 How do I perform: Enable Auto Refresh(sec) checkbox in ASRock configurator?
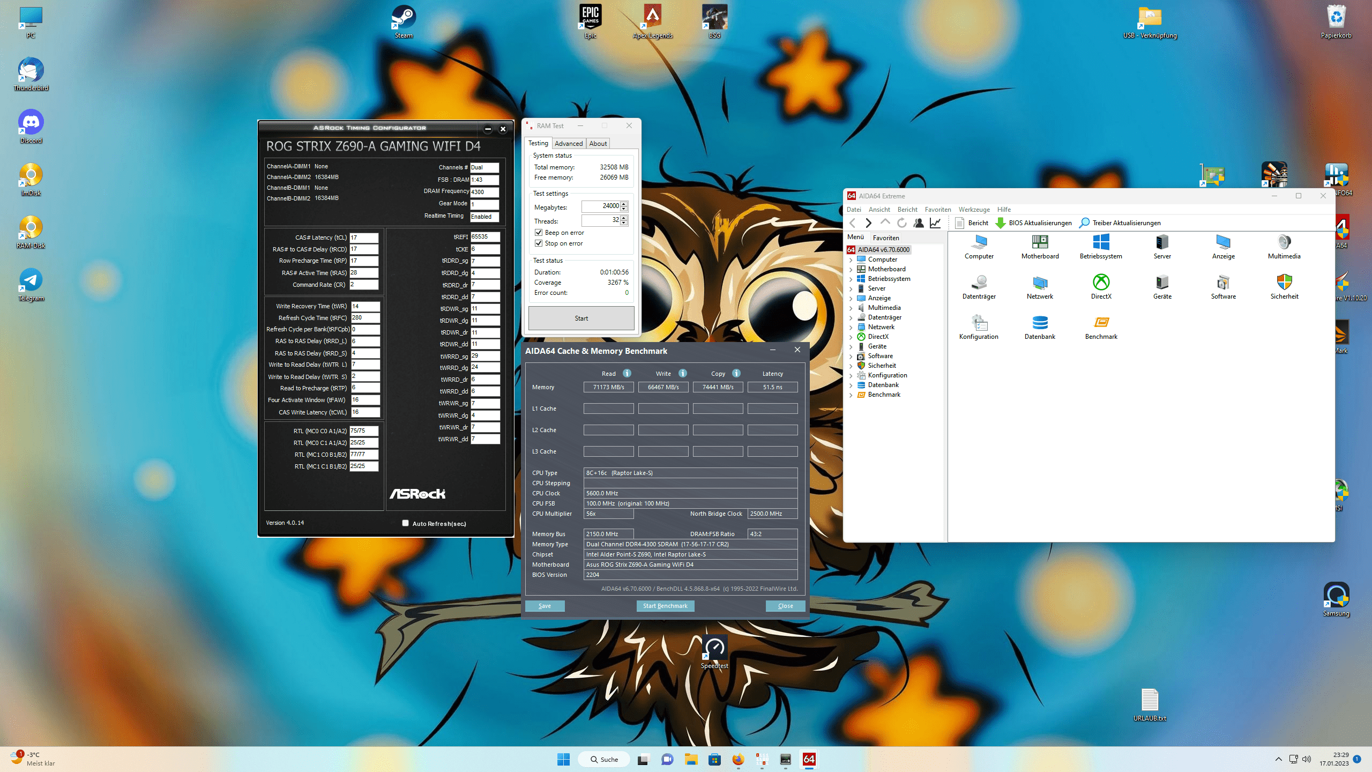click(405, 523)
